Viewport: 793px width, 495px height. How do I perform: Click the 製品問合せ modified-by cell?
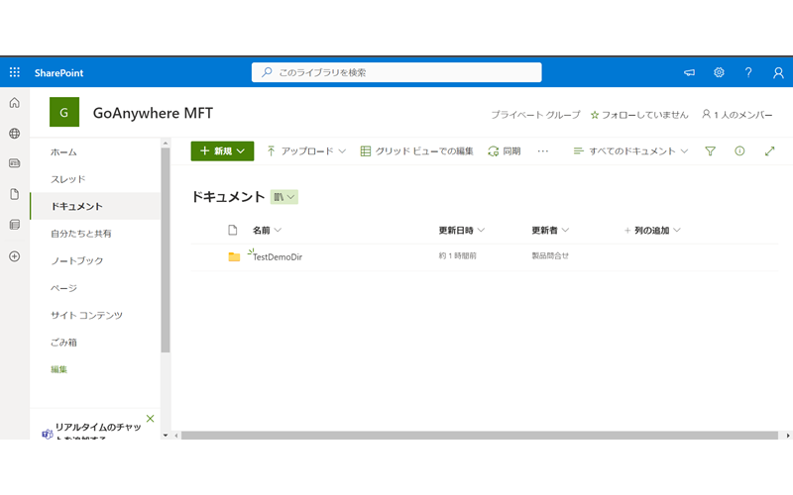point(550,256)
